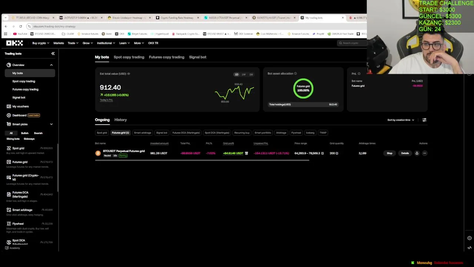This screenshot has height=267, width=474.
Task: Click the Overview pie chart icon
Action: point(9,65)
